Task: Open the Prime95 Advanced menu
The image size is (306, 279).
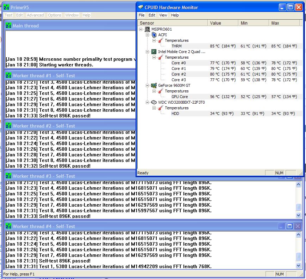Action: coord(35,15)
